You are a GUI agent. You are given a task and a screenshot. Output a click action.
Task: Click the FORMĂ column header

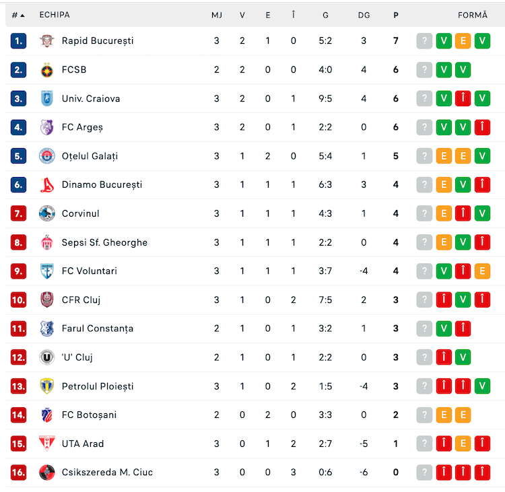coord(473,15)
